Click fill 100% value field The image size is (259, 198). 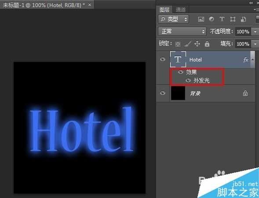click(243, 44)
